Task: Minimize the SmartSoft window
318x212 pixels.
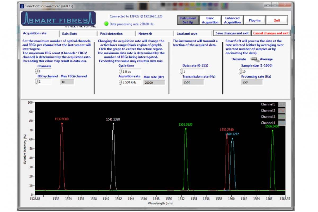Action: click(x=268, y=5)
